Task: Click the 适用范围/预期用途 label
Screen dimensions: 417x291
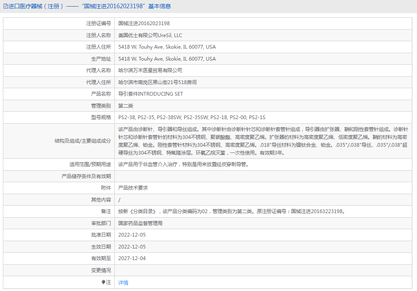Action: pyautogui.click(x=90, y=164)
